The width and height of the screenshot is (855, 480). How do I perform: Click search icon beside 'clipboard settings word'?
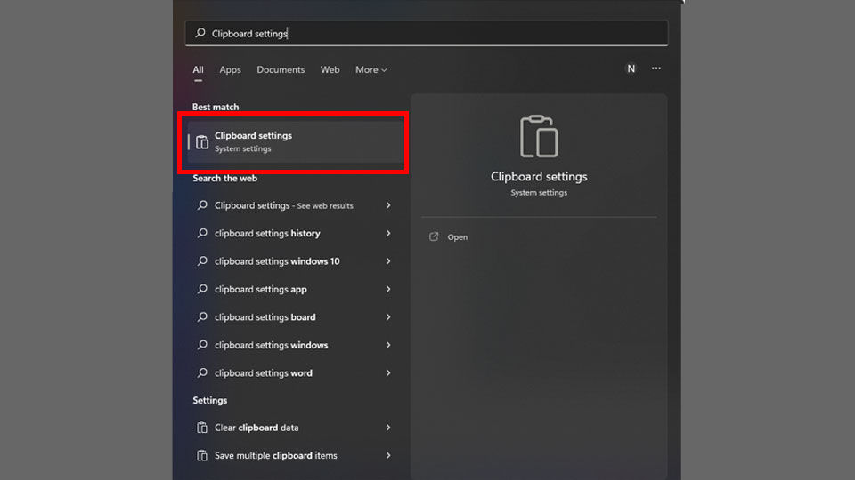[202, 372]
